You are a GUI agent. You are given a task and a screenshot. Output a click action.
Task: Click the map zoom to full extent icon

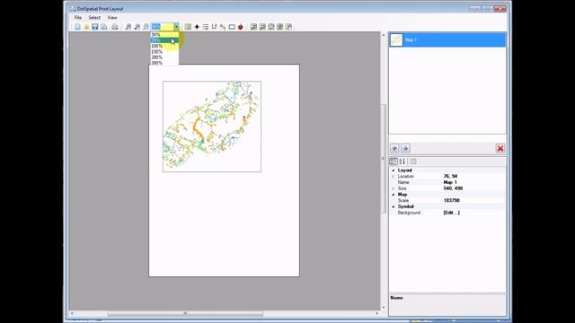(271, 27)
